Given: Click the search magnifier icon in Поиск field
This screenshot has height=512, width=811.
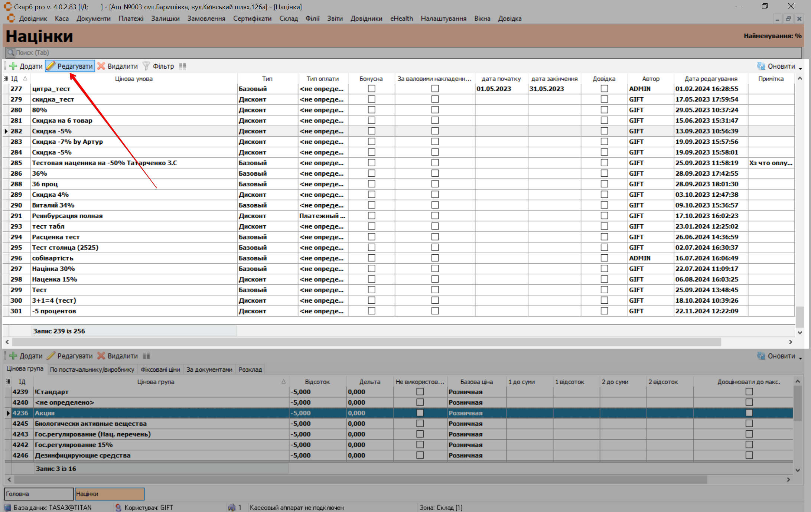Looking at the screenshot, I should (11, 52).
